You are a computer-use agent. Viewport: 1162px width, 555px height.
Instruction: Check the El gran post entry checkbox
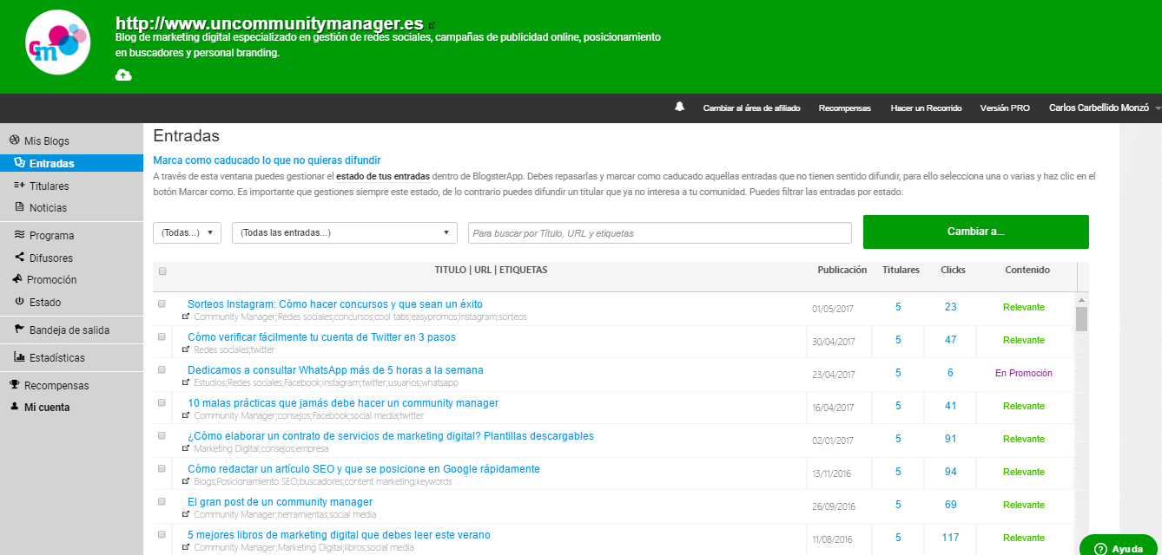(x=162, y=501)
